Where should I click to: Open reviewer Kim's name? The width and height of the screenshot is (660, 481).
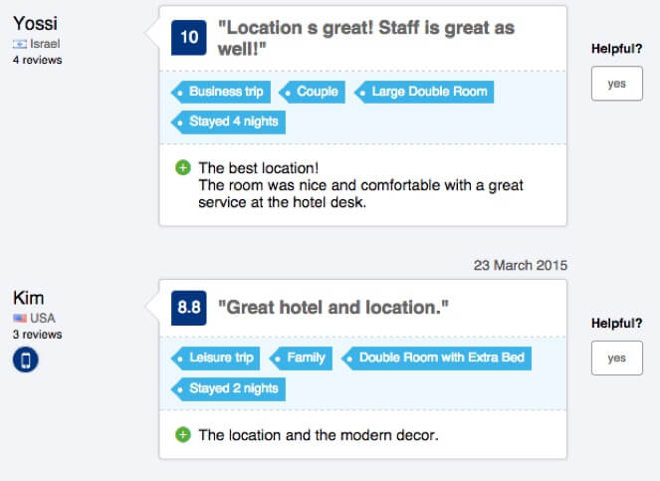(x=29, y=298)
